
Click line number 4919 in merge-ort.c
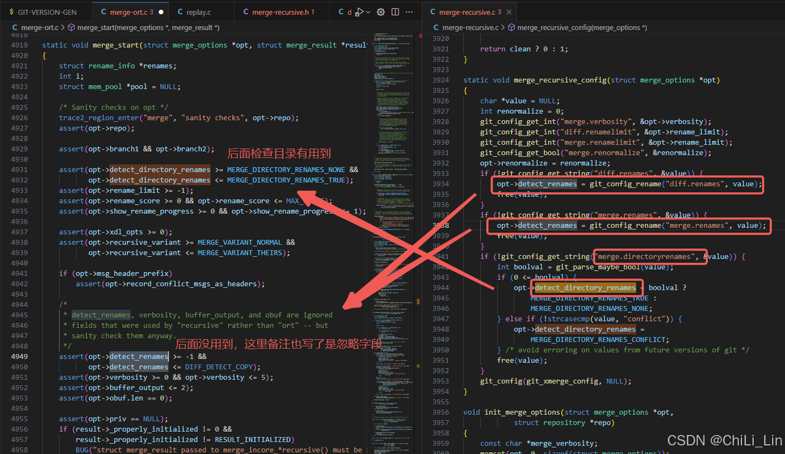tap(20, 45)
